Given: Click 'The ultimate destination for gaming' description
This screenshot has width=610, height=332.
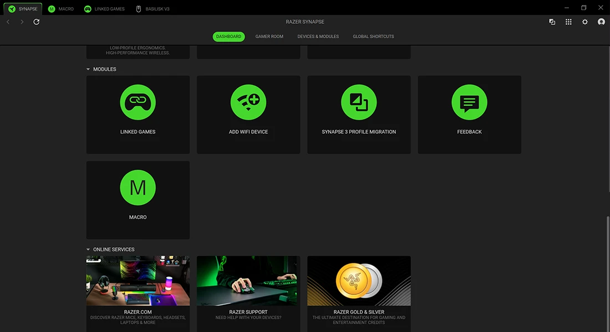Looking at the screenshot, I should coord(359,320).
